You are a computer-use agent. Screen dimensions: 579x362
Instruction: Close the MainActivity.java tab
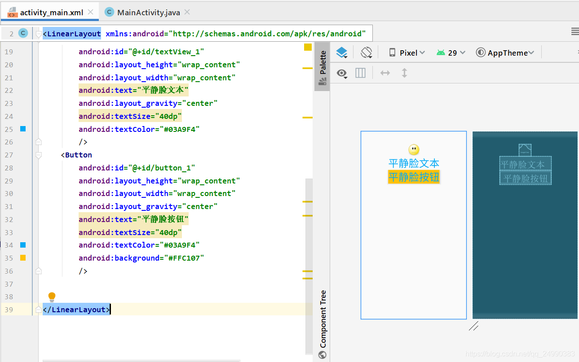187,12
